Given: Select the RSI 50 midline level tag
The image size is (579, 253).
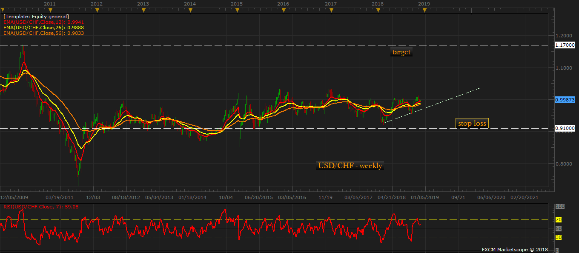Looking at the screenshot, I should (559, 228).
